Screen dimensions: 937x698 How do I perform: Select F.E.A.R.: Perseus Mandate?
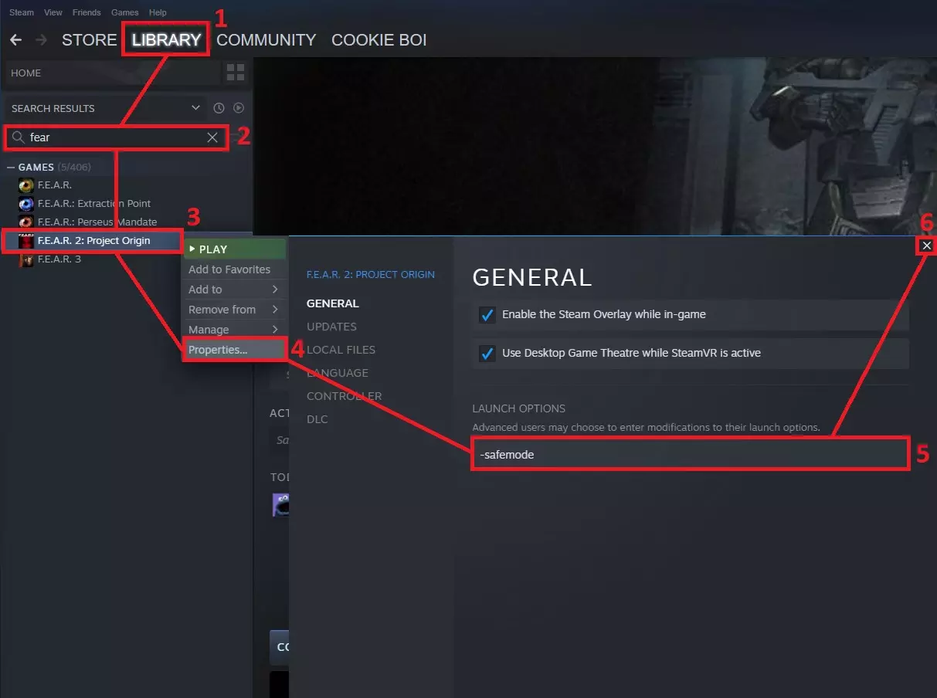tap(97, 222)
